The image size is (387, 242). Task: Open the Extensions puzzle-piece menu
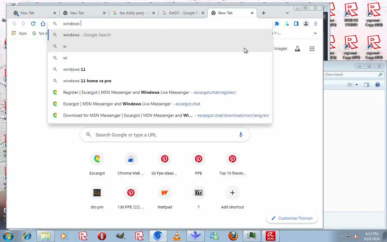pyautogui.click(x=277, y=24)
